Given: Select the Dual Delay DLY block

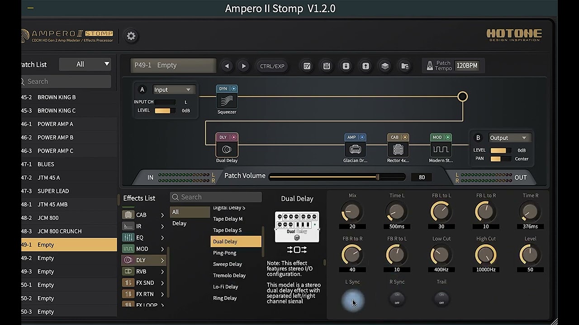Looking at the screenshot, I should click(x=227, y=149).
